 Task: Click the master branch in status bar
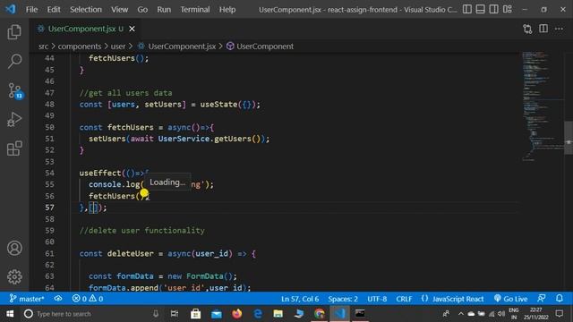pos(27,299)
